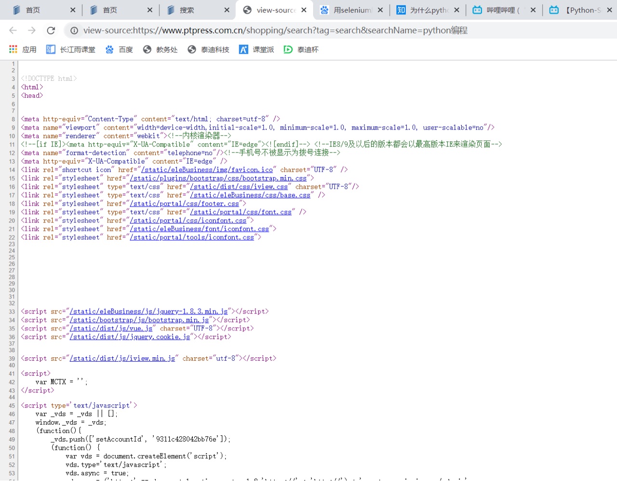
Task: Open the footer.css link
Action: pyautogui.click(x=184, y=204)
